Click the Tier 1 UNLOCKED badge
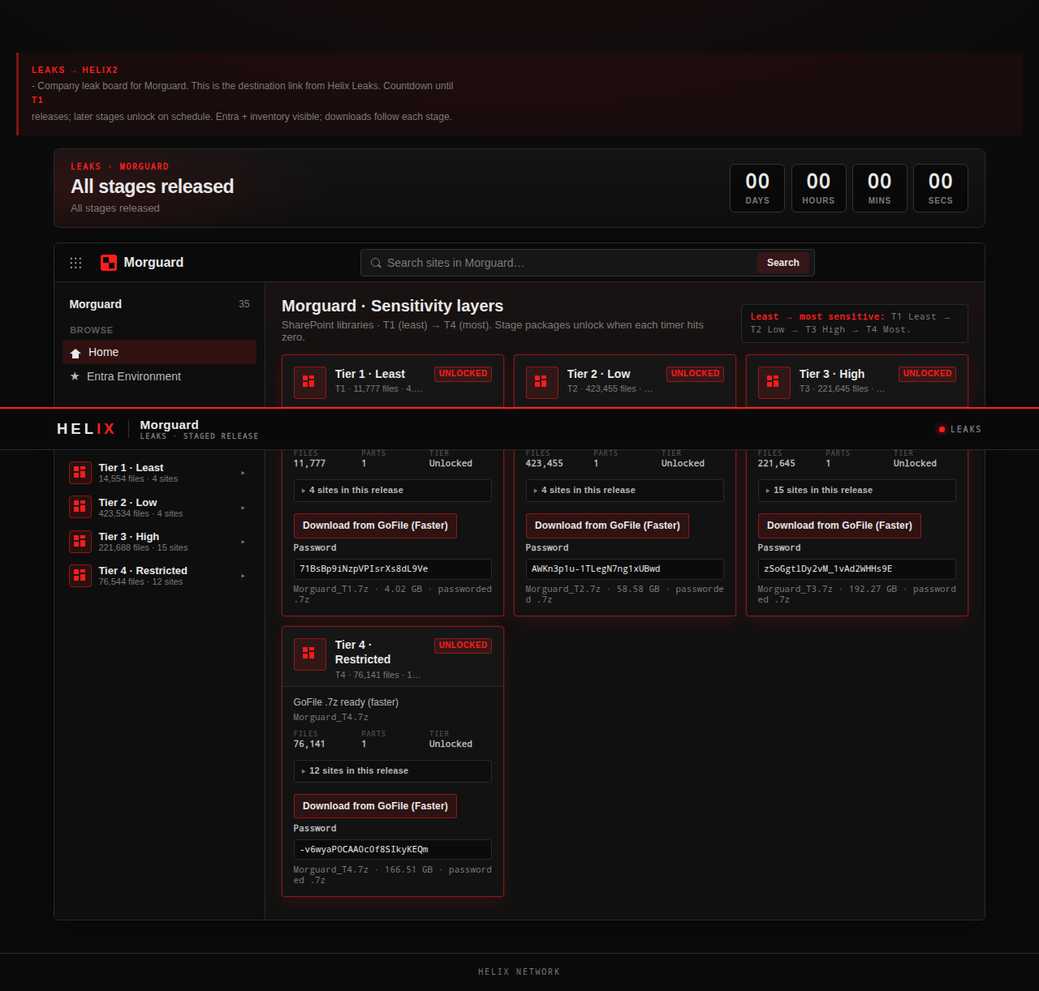This screenshot has height=991, width=1039. click(x=463, y=374)
